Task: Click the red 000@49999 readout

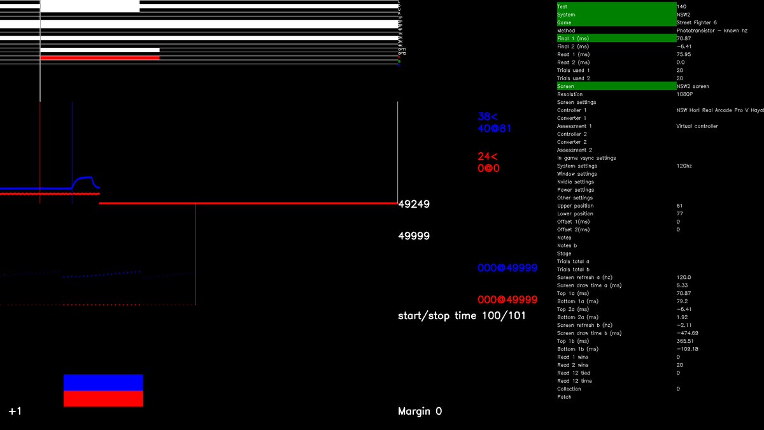Action: (x=507, y=300)
